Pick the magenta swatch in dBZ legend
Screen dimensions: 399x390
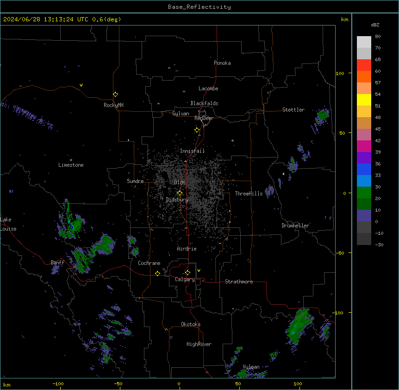click(364, 146)
